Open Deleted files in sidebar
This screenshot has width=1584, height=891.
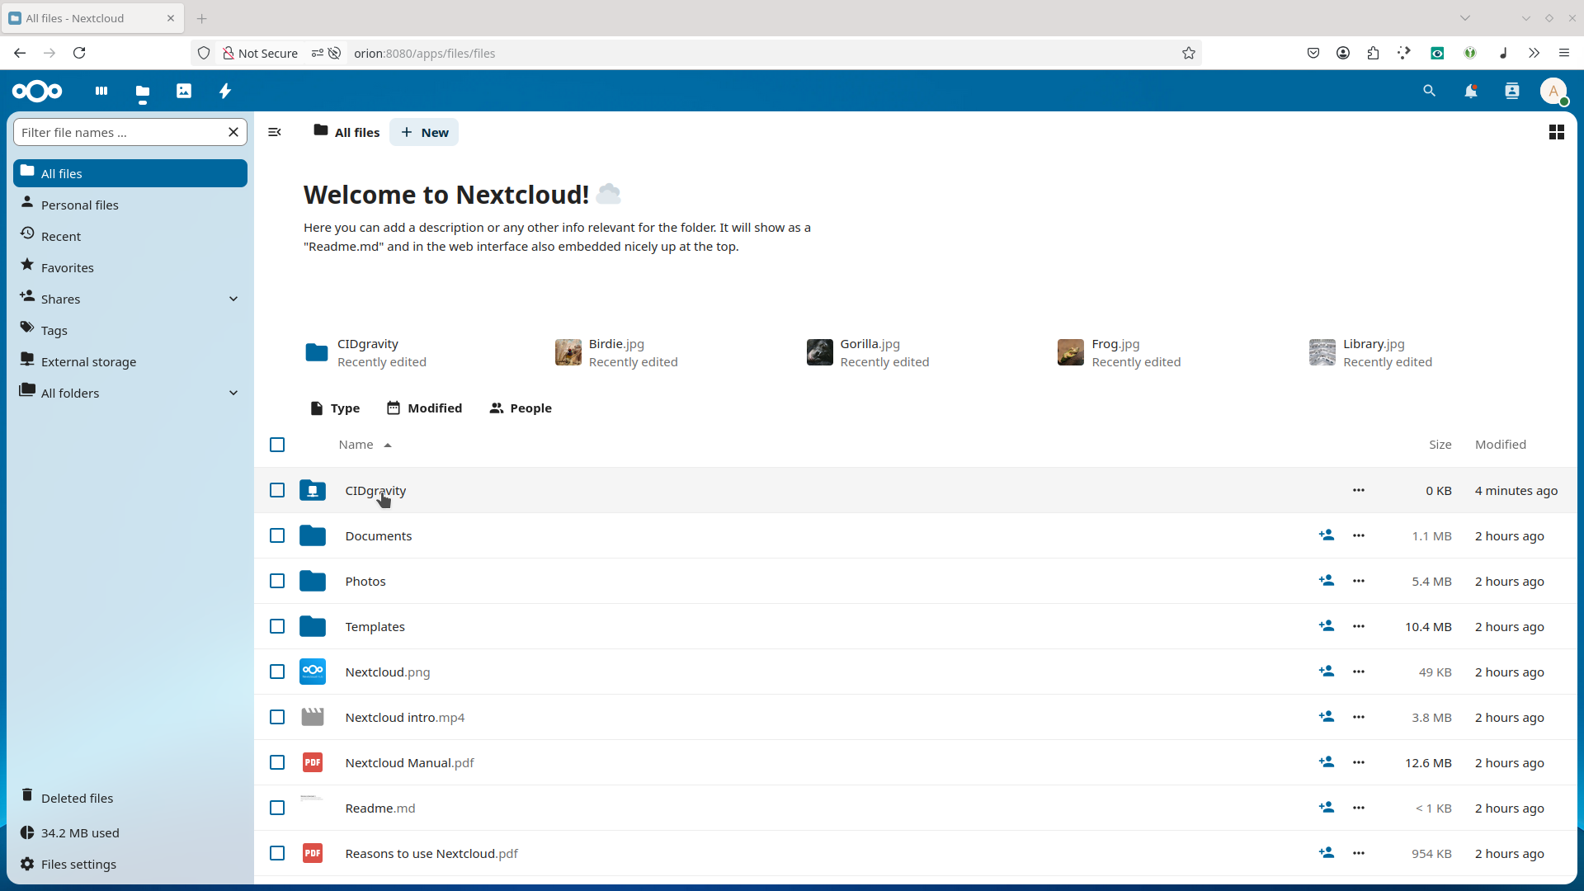130,798
